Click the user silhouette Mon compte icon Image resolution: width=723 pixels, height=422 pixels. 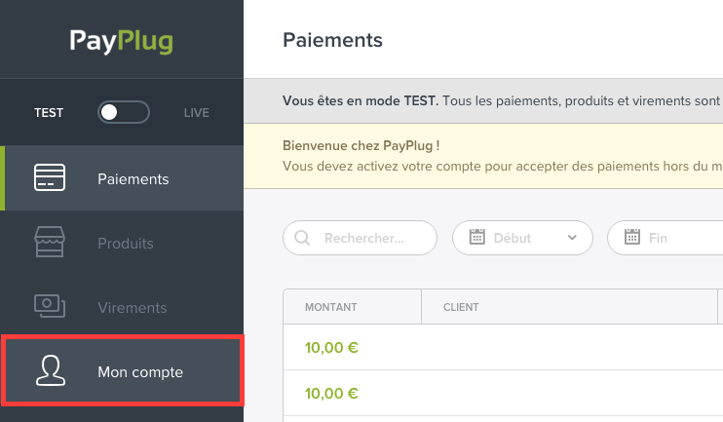(x=51, y=370)
